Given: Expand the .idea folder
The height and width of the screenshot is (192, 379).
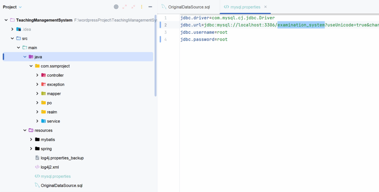Looking at the screenshot, I should click(13, 29).
